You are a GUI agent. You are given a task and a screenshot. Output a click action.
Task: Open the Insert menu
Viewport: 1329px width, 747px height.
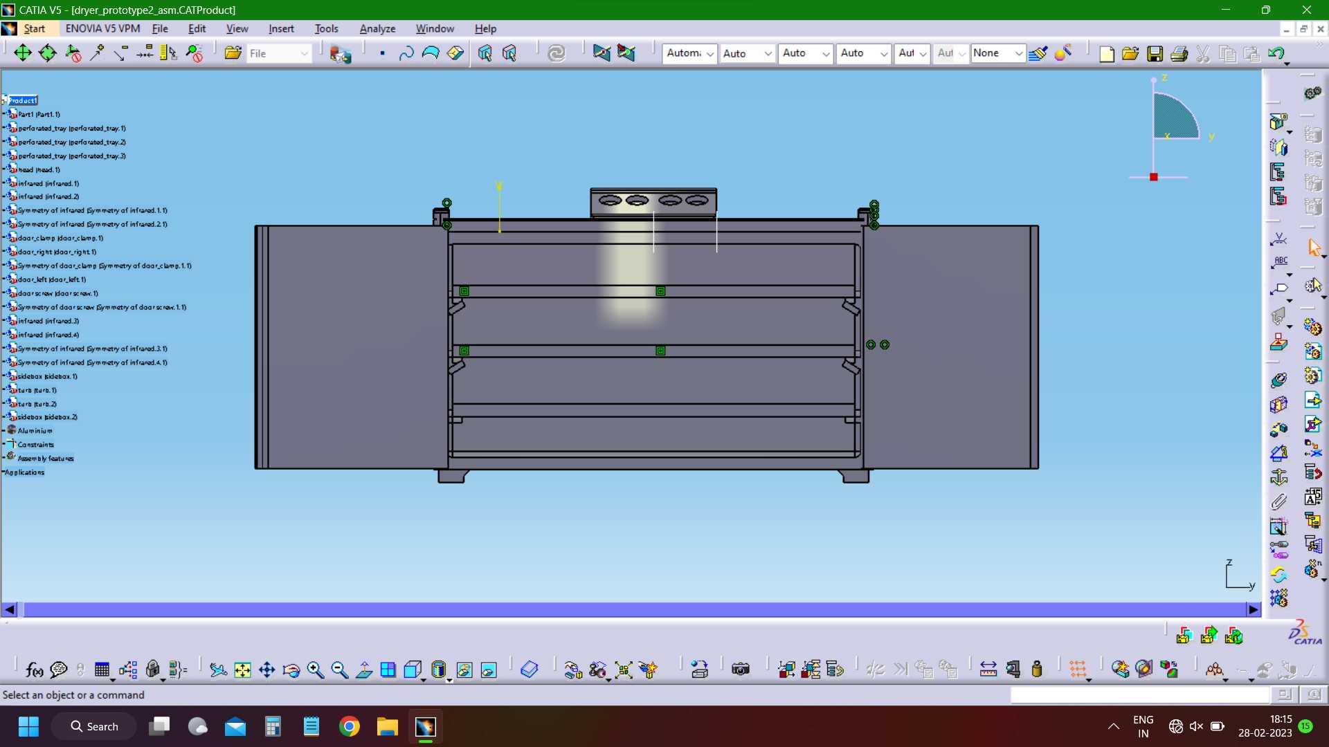tap(281, 28)
